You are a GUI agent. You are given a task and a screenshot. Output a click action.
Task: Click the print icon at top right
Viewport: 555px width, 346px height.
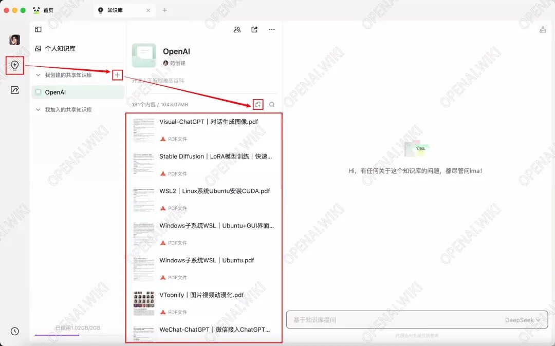[x=543, y=29]
